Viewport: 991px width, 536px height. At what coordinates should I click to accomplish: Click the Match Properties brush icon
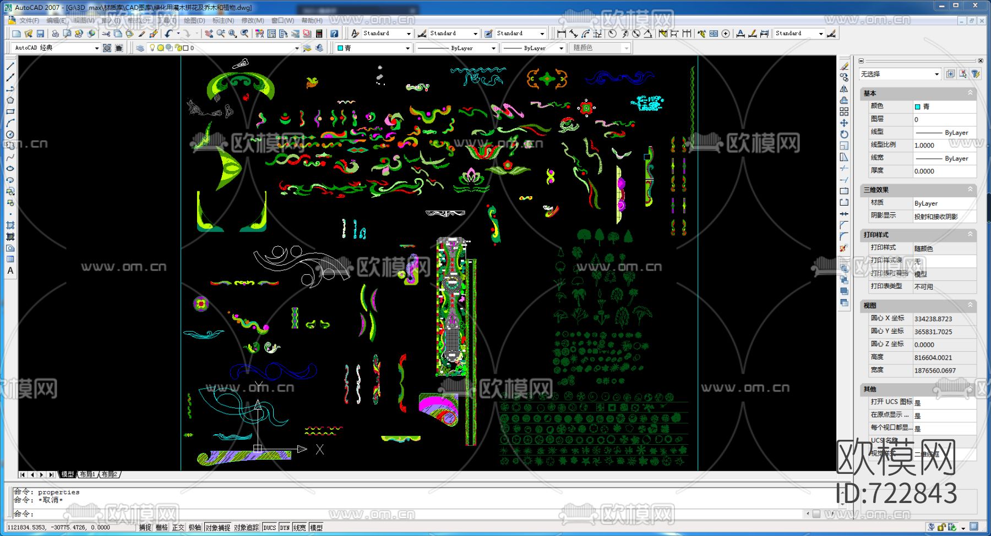(141, 34)
